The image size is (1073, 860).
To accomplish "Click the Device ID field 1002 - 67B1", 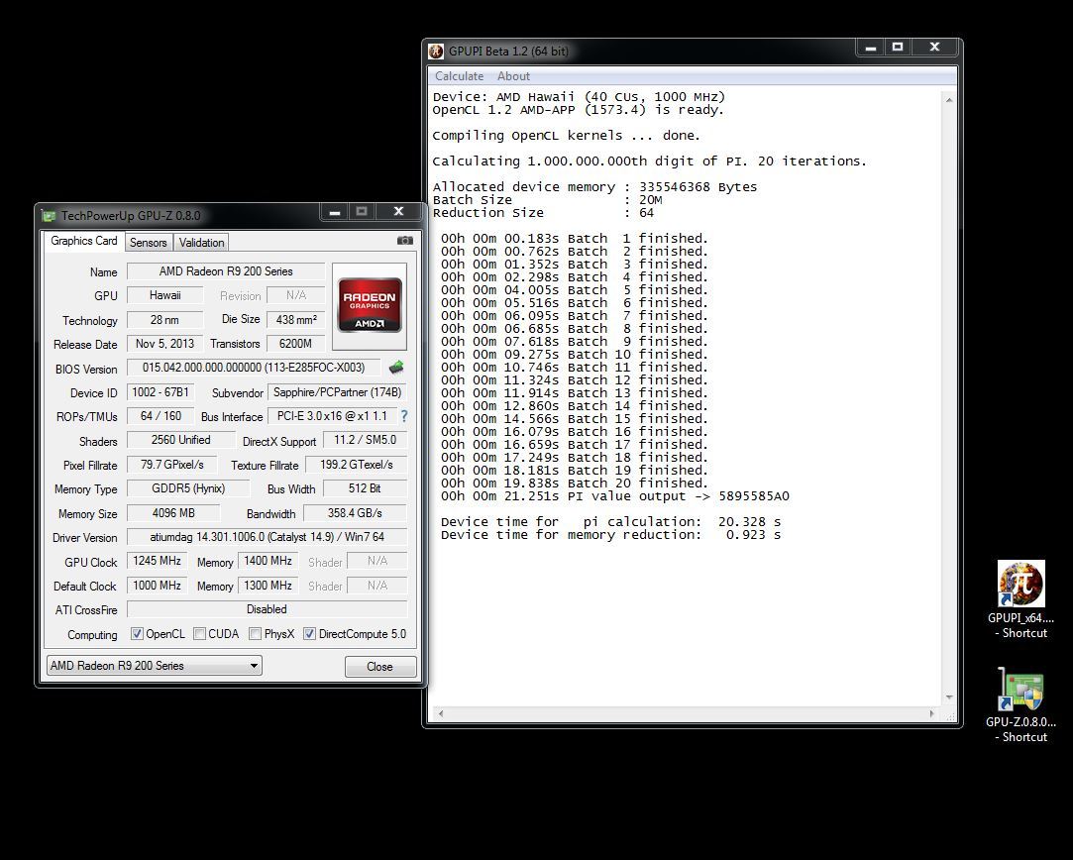I will click(161, 392).
